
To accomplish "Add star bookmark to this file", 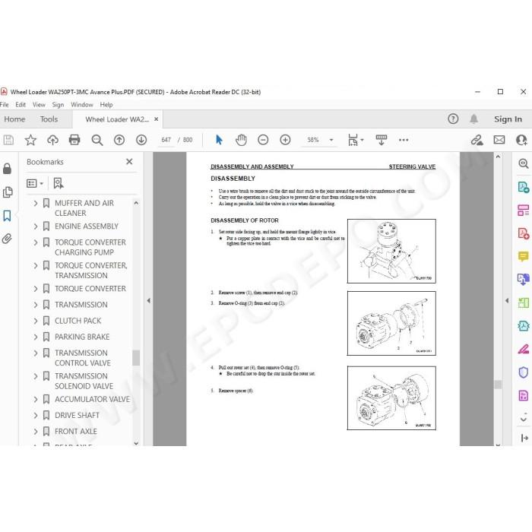I will tap(30, 140).
